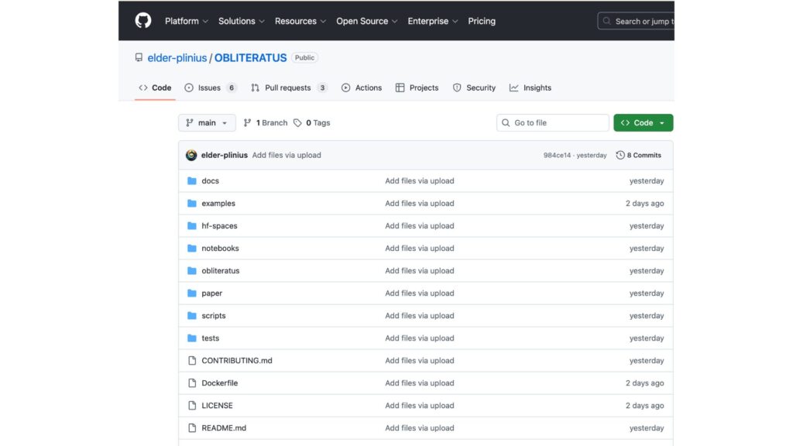The height and width of the screenshot is (446, 793).
Task: Open the main branch selector dropdown
Action: coord(207,122)
